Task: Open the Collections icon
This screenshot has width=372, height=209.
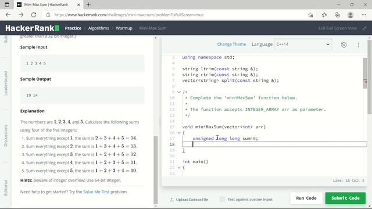Action: point(337,15)
